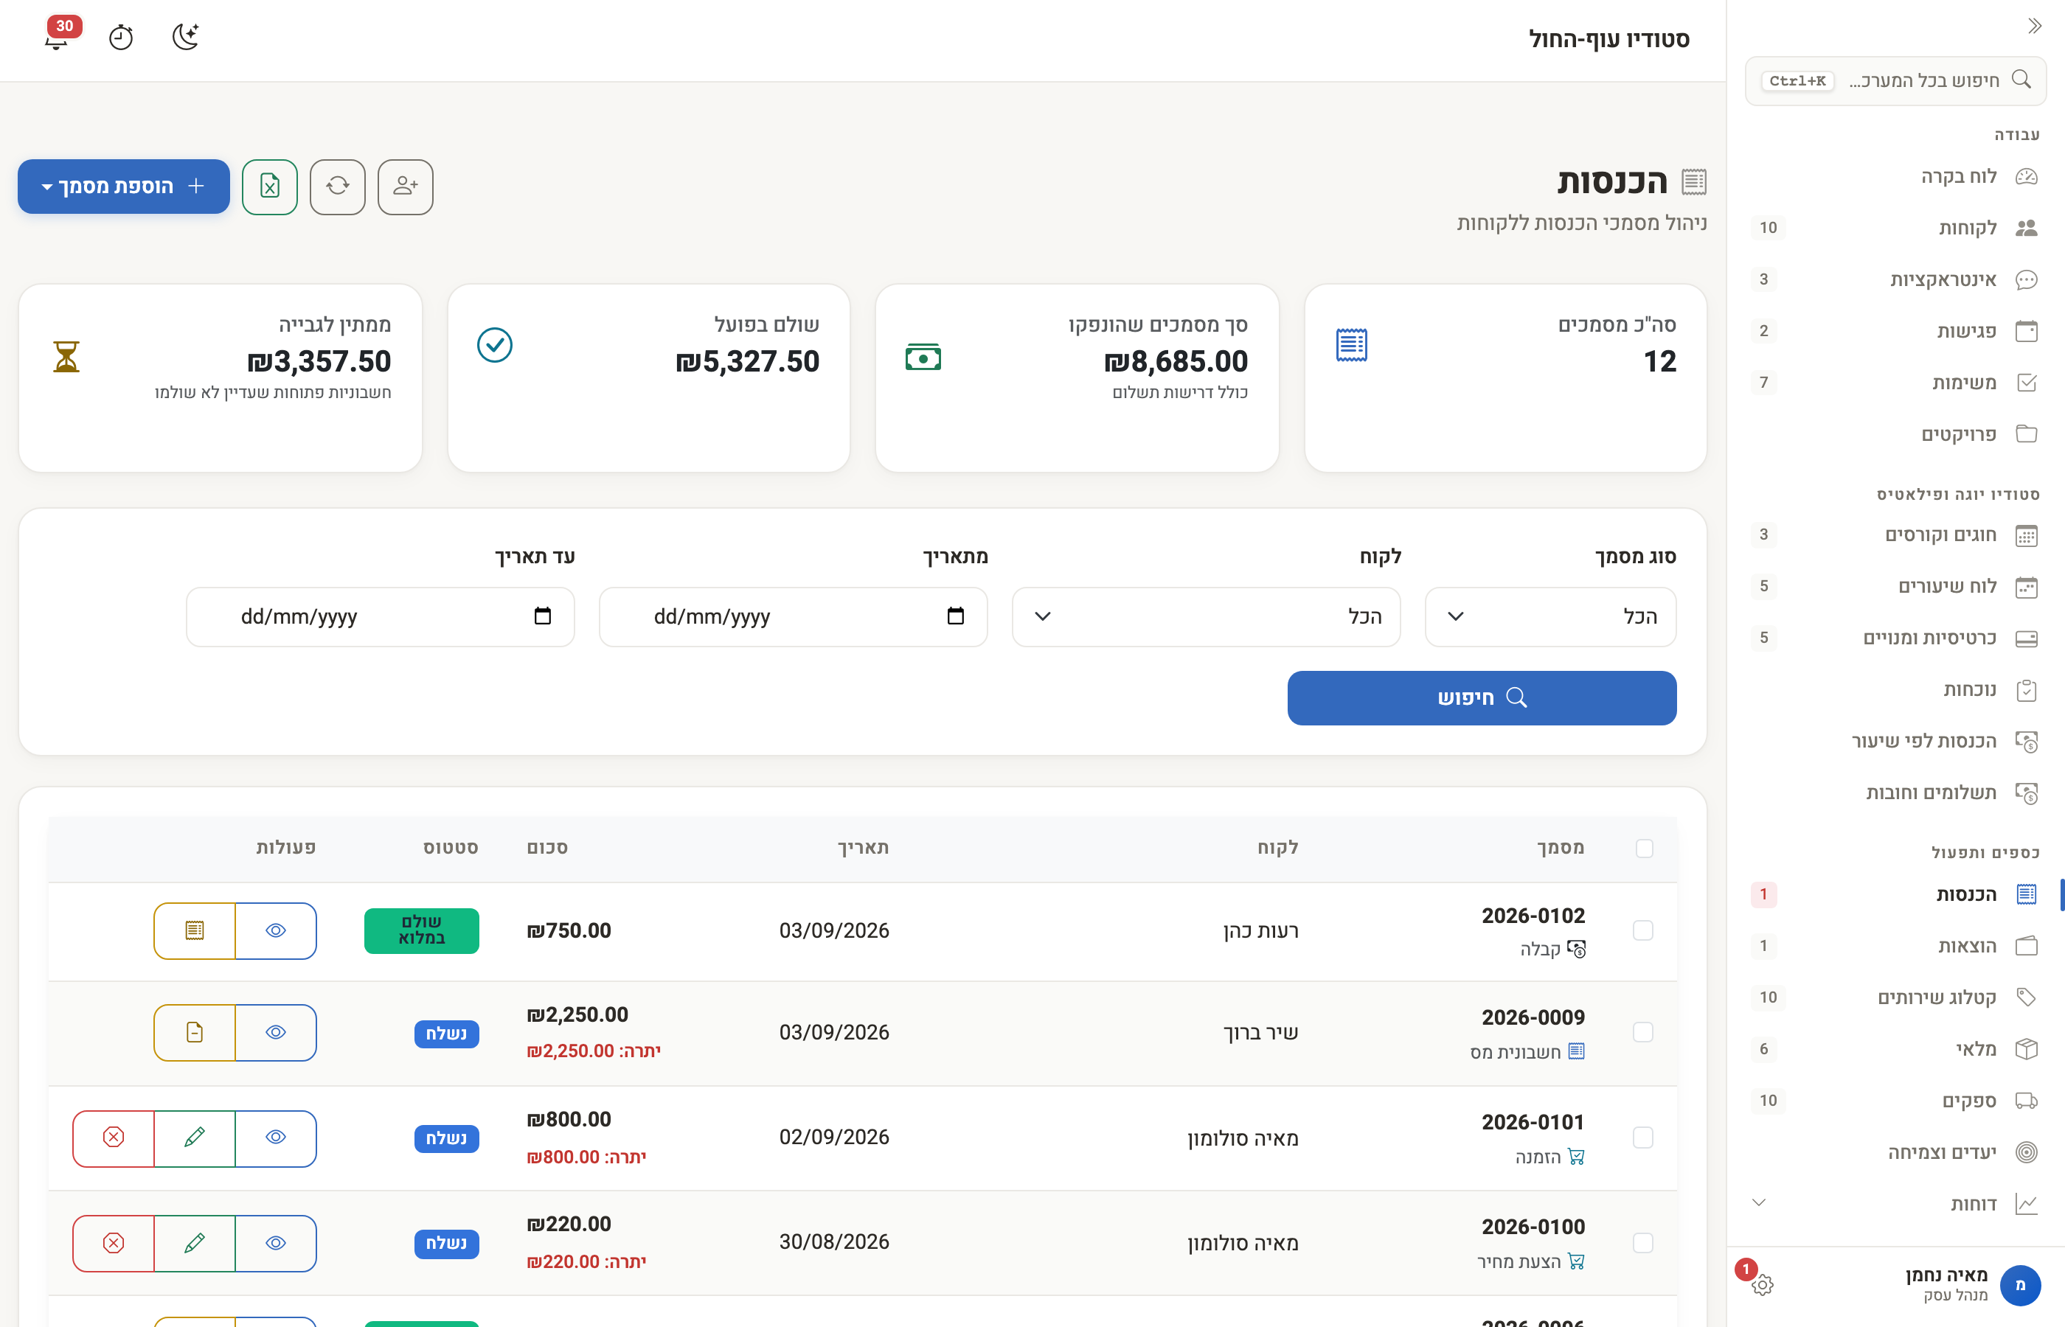Click the refresh sync icon button

(x=338, y=186)
